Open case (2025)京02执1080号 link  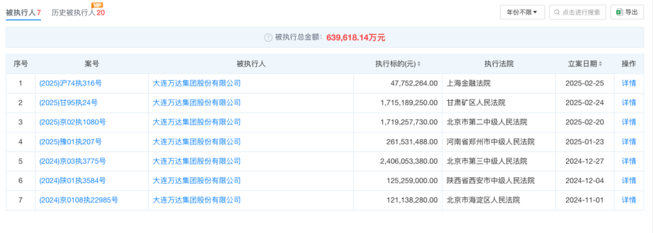click(x=73, y=123)
